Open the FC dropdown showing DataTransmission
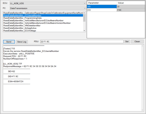Viewport: 146px width, 114px height. 48,8
